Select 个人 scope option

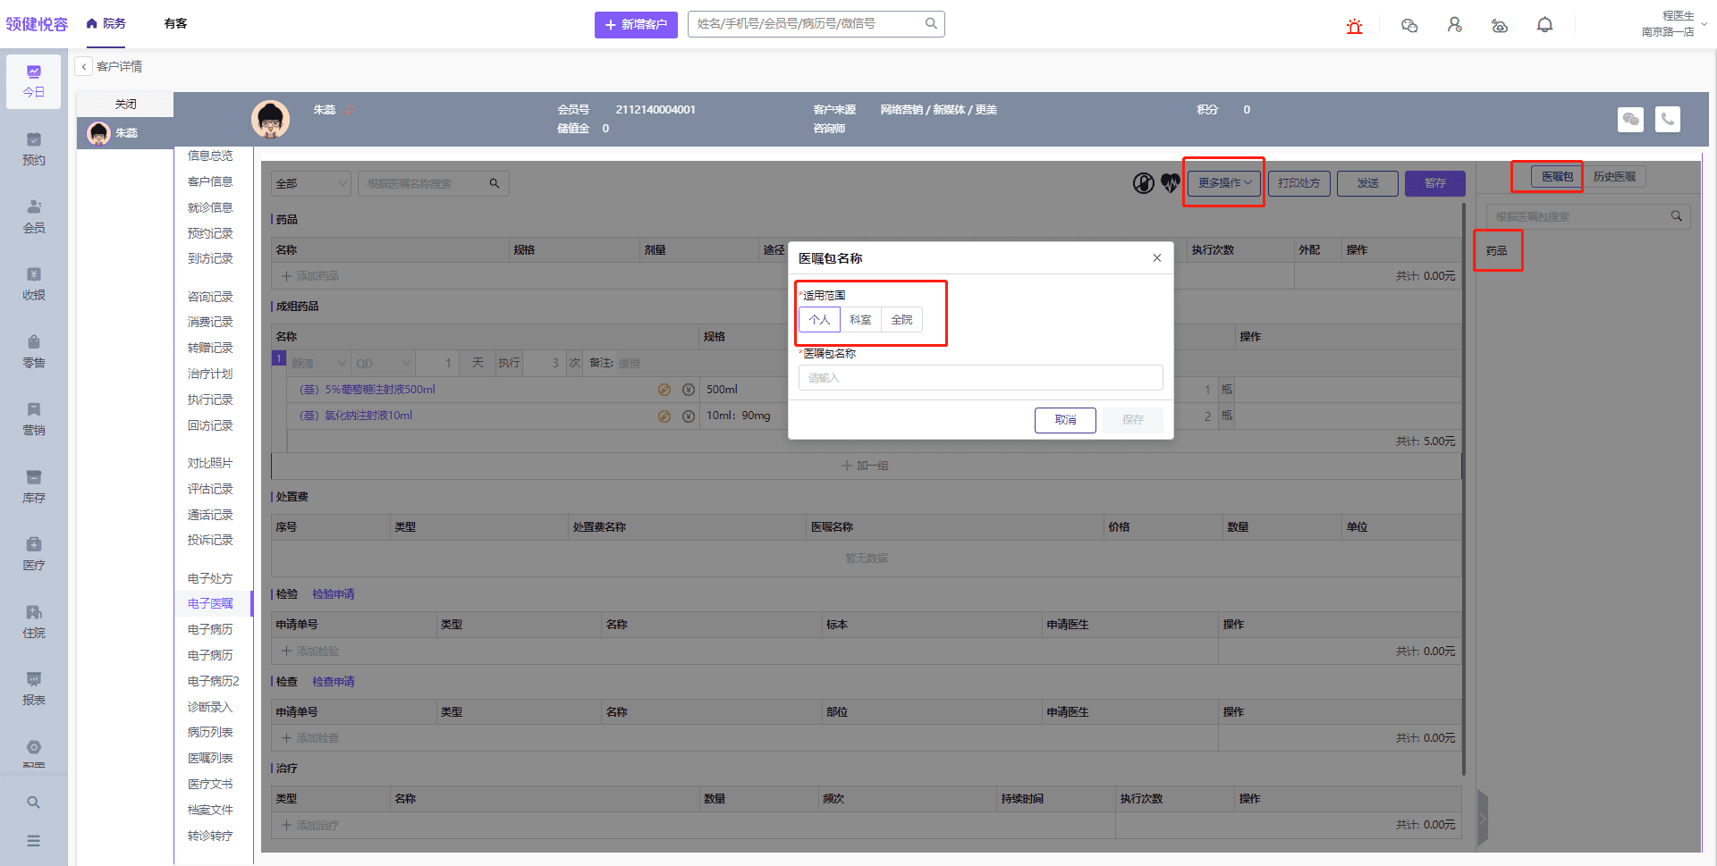pos(819,320)
